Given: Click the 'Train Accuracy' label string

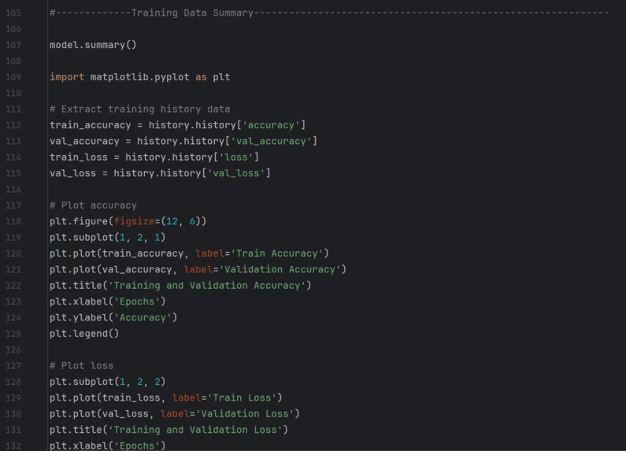Looking at the screenshot, I should [x=277, y=253].
